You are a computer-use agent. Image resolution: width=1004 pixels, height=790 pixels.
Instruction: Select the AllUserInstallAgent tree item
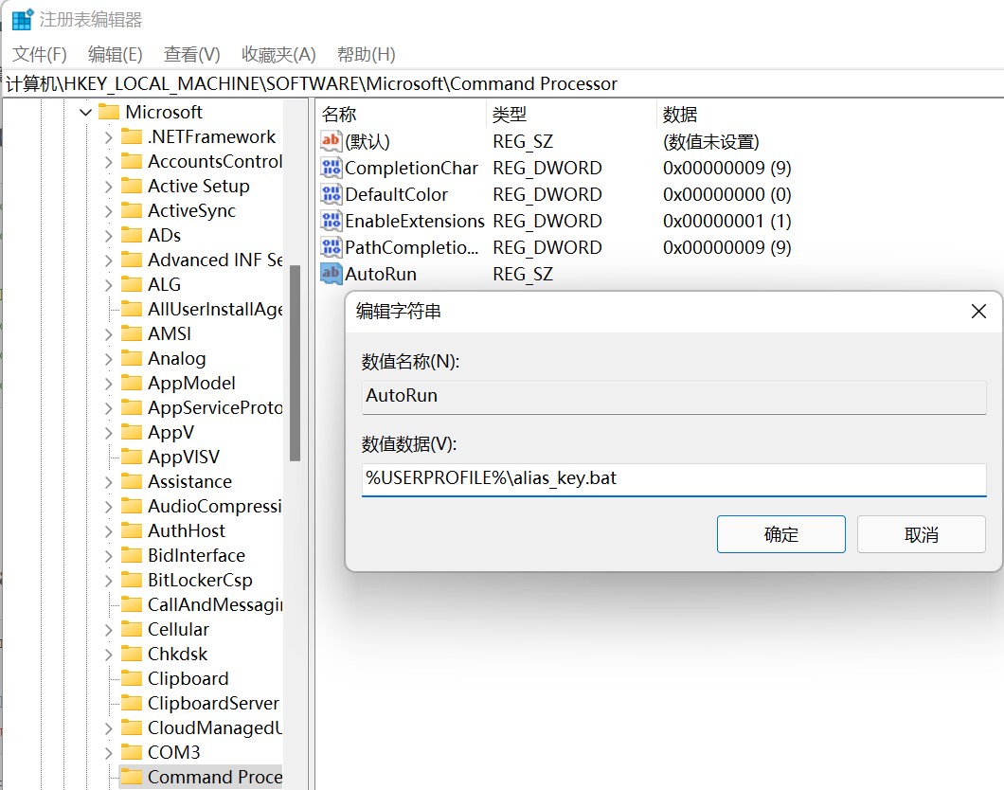coord(215,309)
